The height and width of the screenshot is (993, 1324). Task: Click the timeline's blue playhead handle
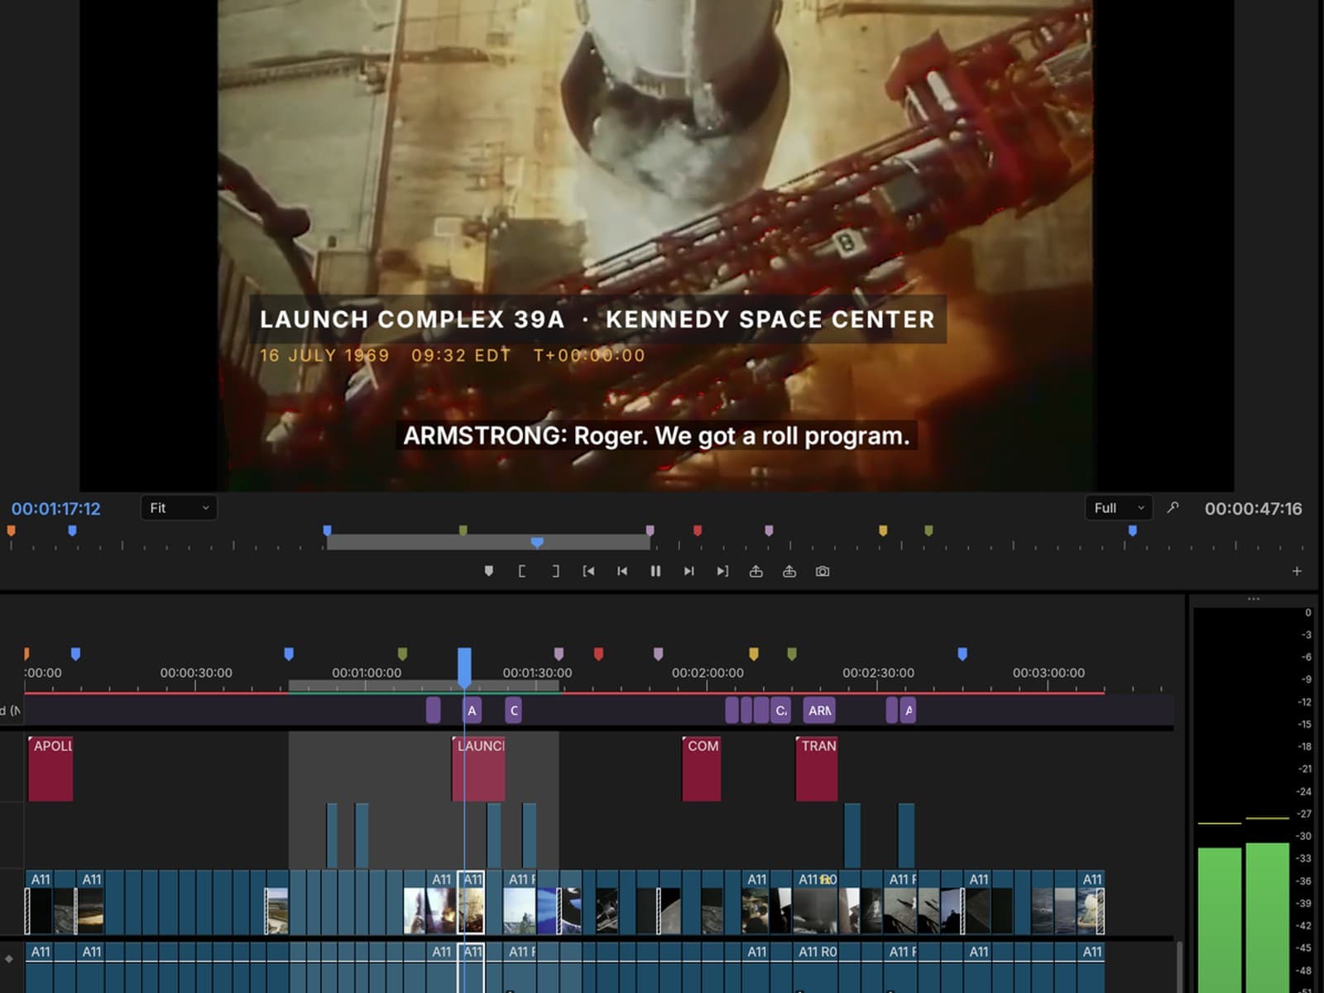464,667
